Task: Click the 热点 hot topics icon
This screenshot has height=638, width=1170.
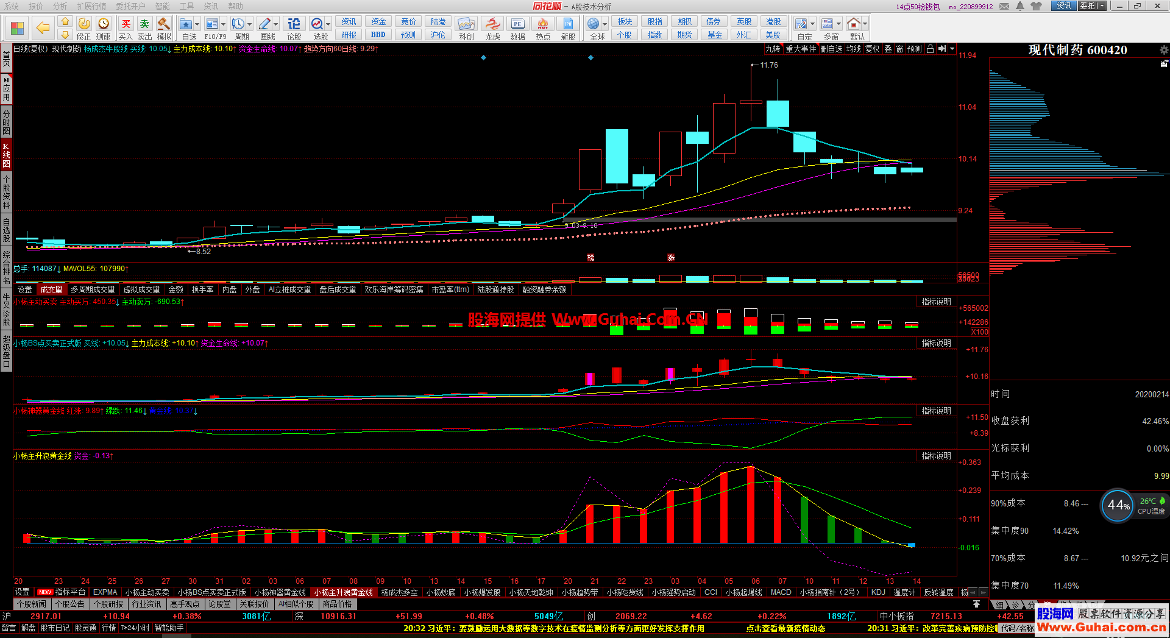Action: tap(543, 27)
